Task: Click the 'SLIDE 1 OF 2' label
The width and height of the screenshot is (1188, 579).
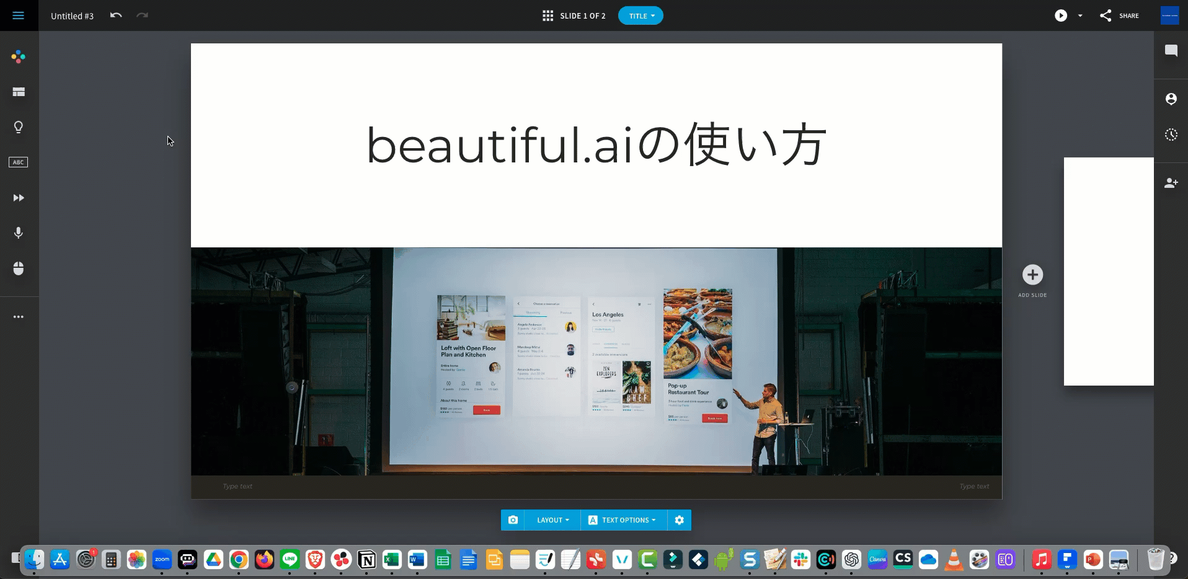Action: (582, 16)
